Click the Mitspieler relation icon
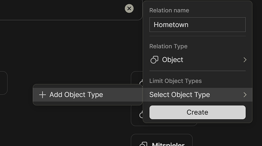262x146 pixels. tap(144, 144)
